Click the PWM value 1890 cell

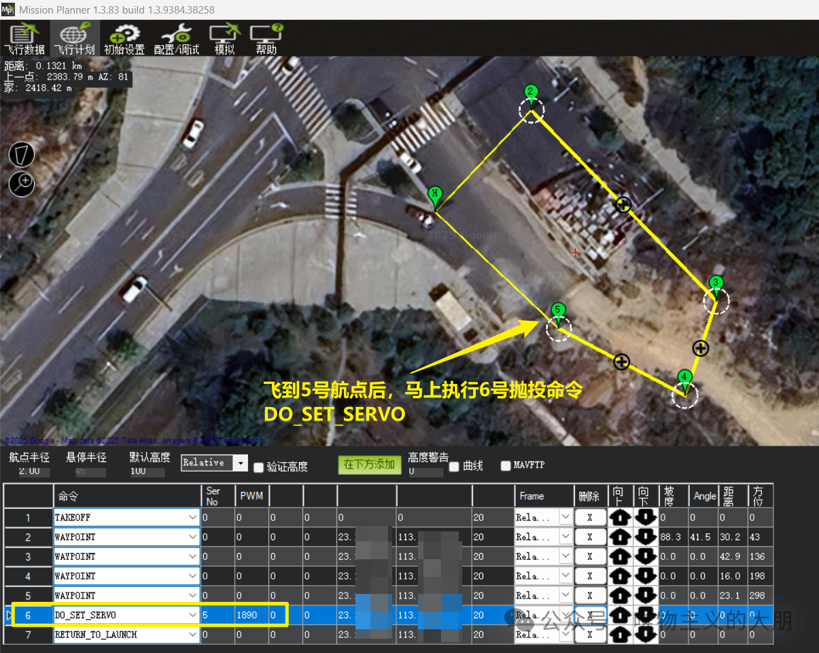[251, 615]
